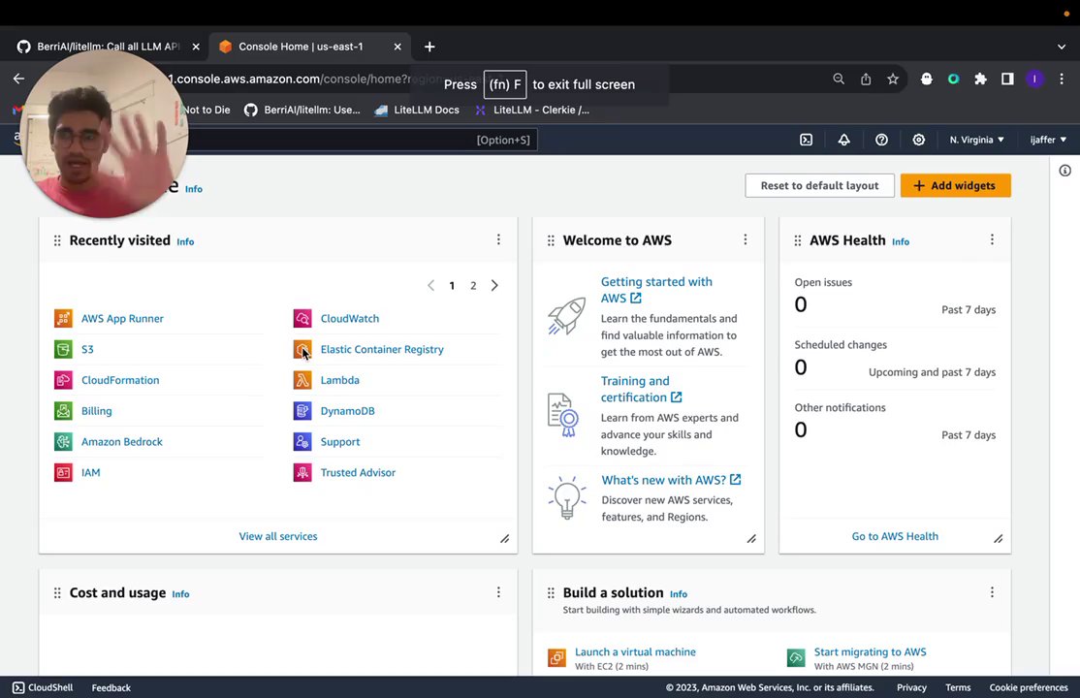This screenshot has width=1080, height=698.
Task: Click the Launch a virtual machine EC2 icon
Action: click(556, 658)
